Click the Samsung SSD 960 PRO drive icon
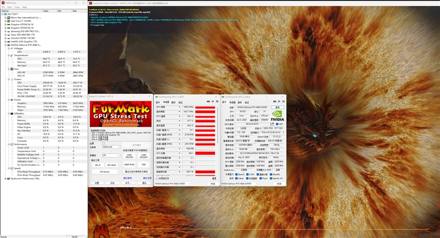Image resolution: width=440 pixels, height=238 pixels. [x=8, y=31]
